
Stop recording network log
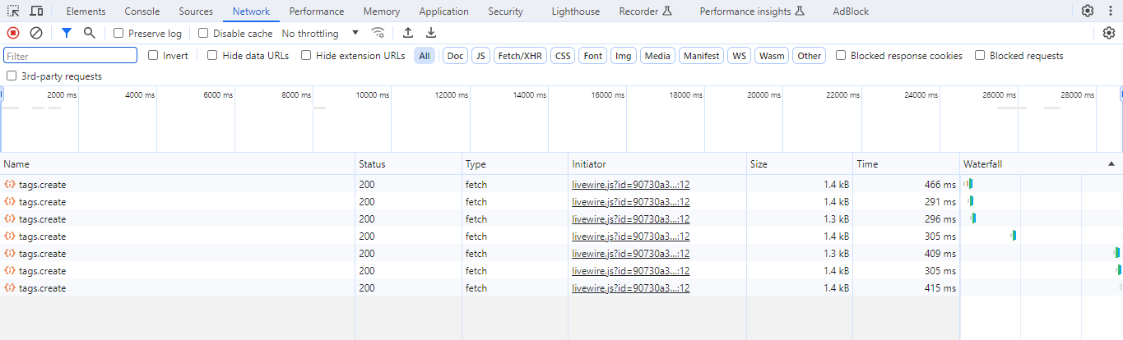pos(13,33)
